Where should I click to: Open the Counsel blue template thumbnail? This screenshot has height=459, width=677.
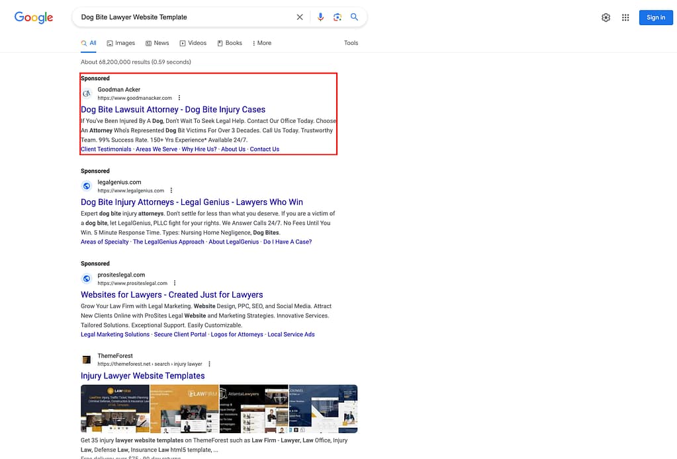324,409
